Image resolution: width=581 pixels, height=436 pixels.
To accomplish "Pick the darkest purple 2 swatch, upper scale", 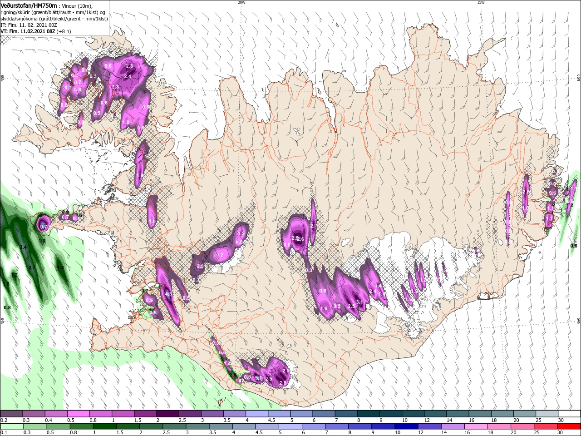I will pos(167,414).
